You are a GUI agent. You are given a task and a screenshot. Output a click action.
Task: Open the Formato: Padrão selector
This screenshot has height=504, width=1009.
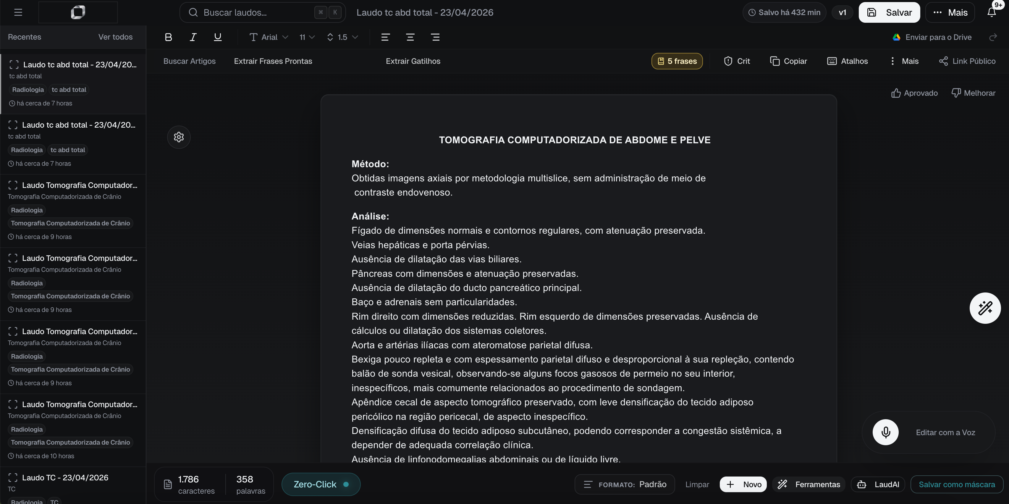(x=624, y=484)
